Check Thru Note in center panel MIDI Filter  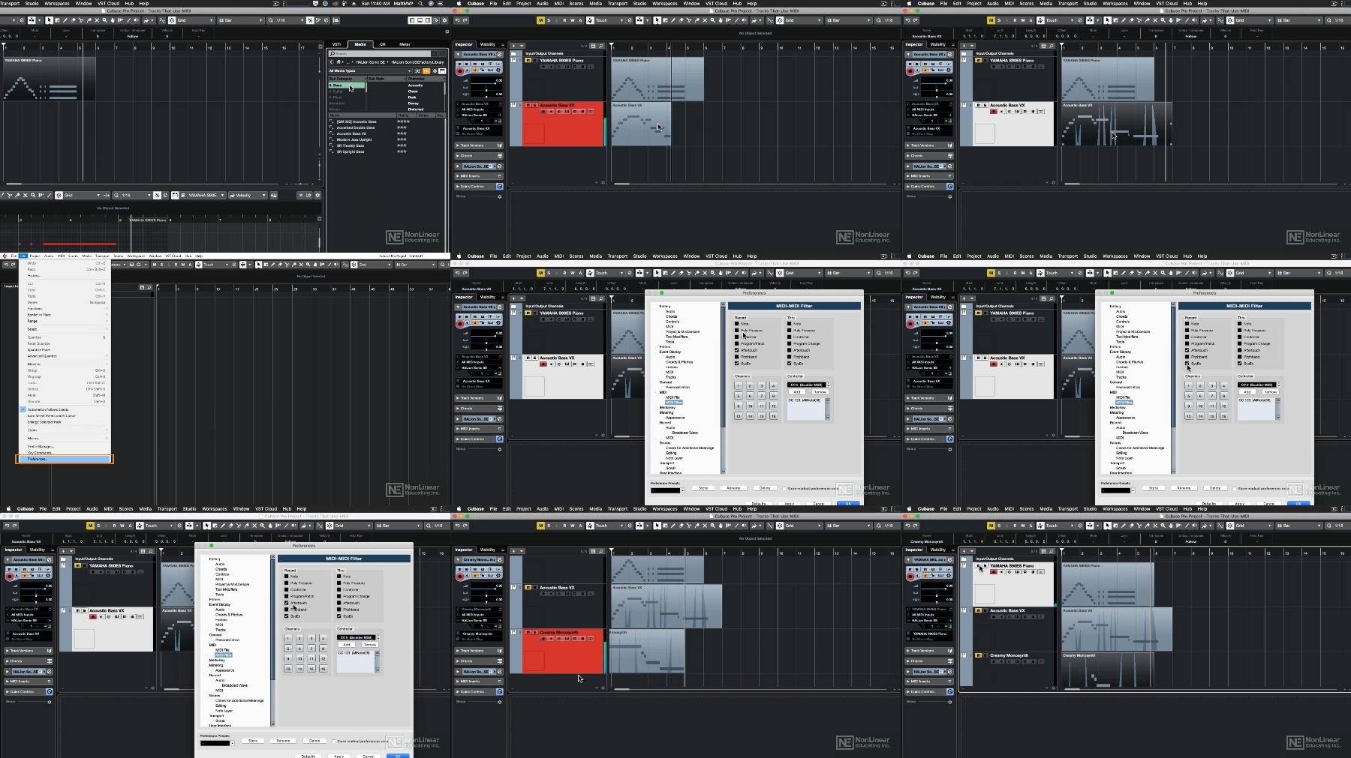pyautogui.click(x=790, y=324)
